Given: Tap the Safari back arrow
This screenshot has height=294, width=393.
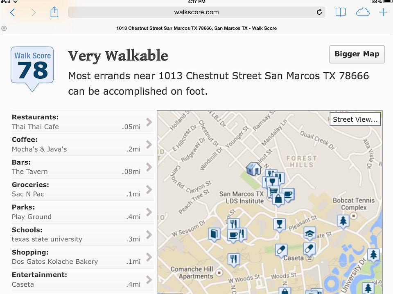Looking at the screenshot, I should 13,12.
